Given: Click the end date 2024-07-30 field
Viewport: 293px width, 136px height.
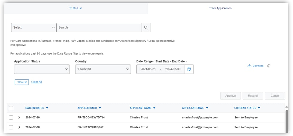Looking at the screenshot, I should point(173,69).
